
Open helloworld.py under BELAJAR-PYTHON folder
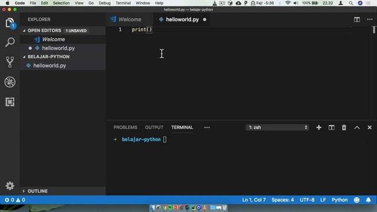click(63, 65)
